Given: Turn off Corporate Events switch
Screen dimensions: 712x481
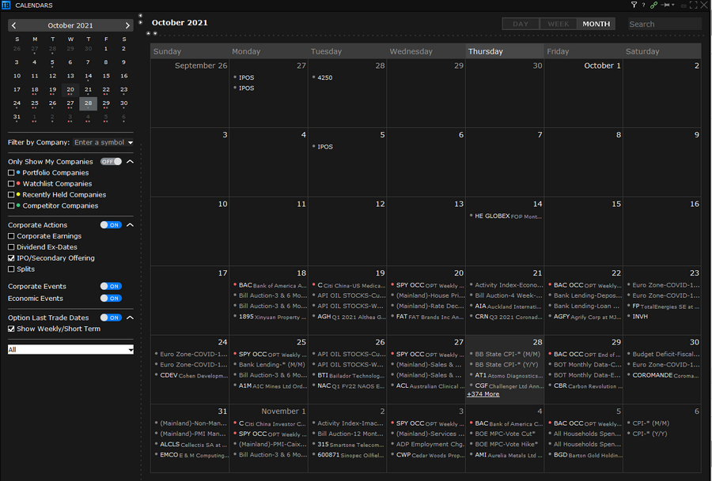Looking at the screenshot, I should coord(112,286).
